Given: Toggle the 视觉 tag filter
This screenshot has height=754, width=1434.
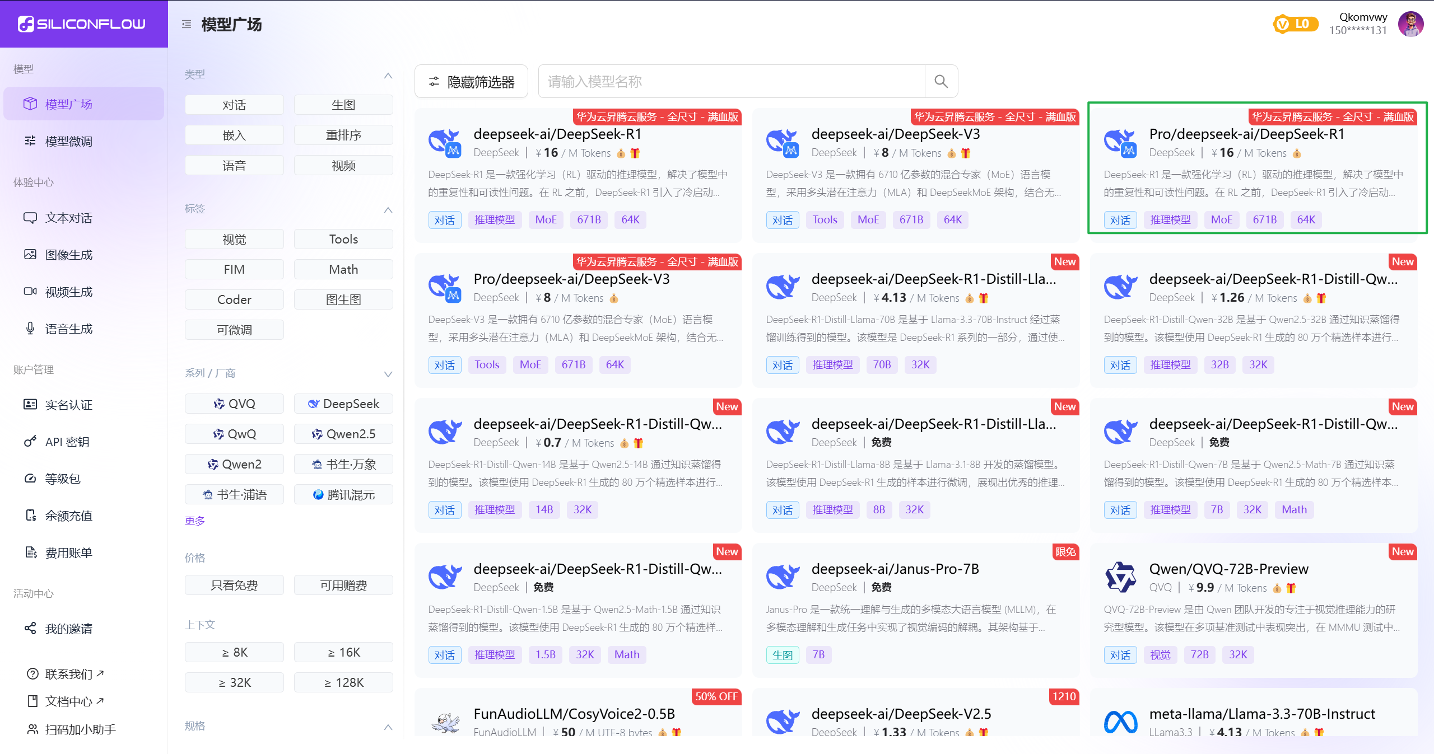Looking at the screenshot, I should (x=234, y=240).
